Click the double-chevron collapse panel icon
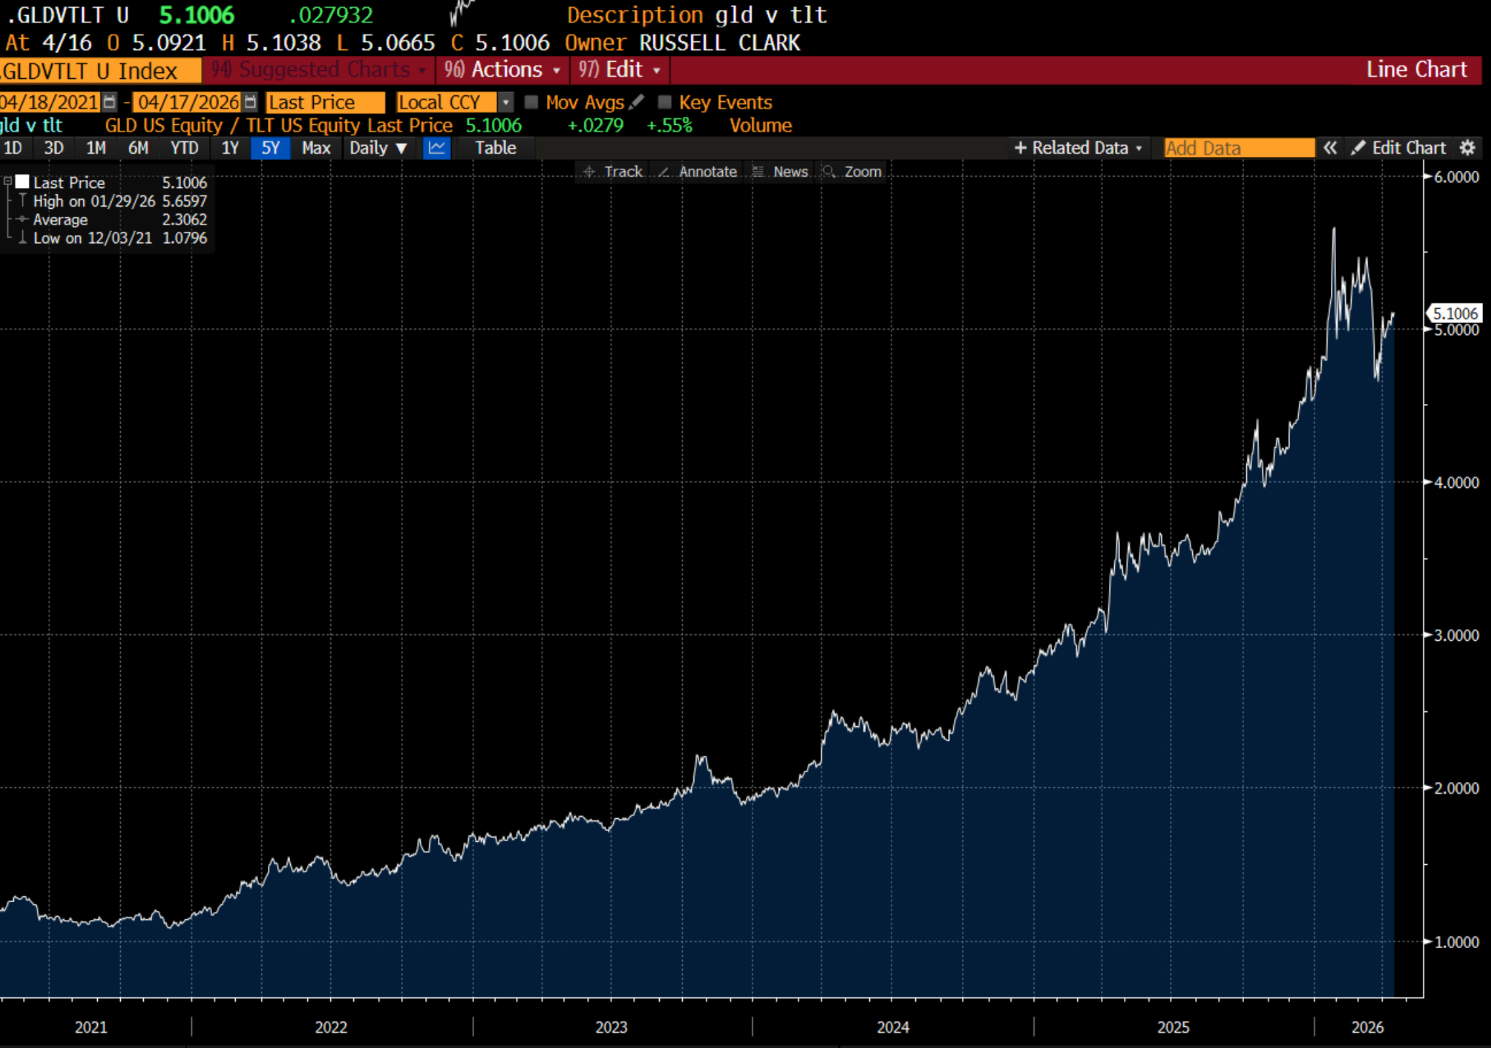The width and height of the screenshot is (1491, 1048). pyautogui.click(x=1329, y=148)
